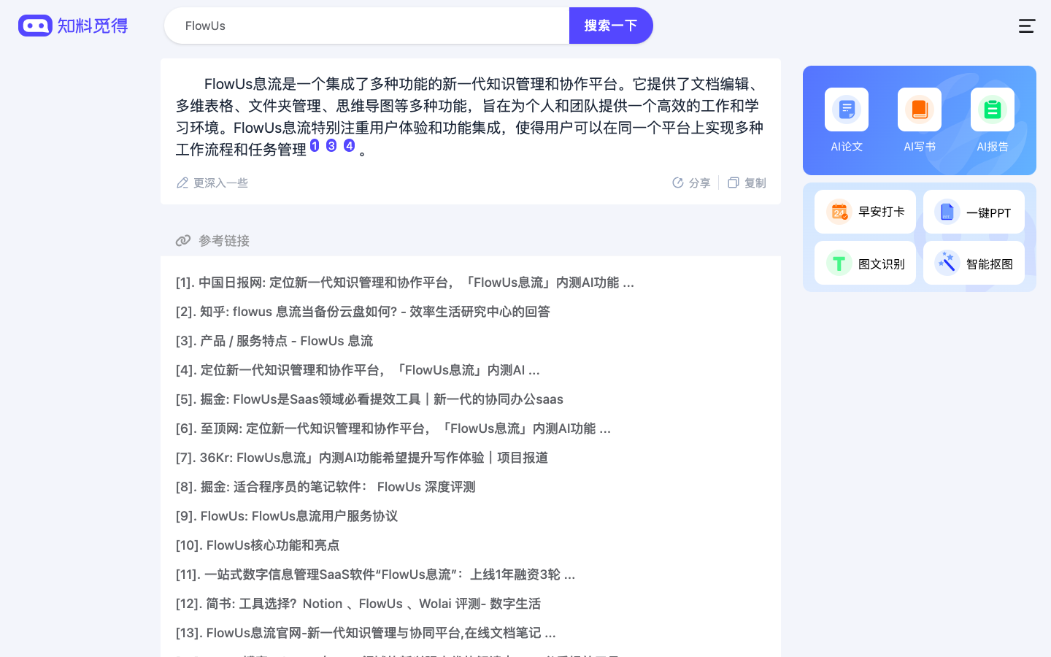Screen dimensions: 1051x657
Task: Click the 分享 share button
Action: pyautogui.click(x=691, y=182)
